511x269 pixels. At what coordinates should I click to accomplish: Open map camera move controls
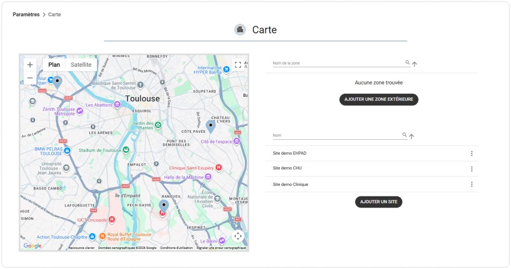[238, 236]
